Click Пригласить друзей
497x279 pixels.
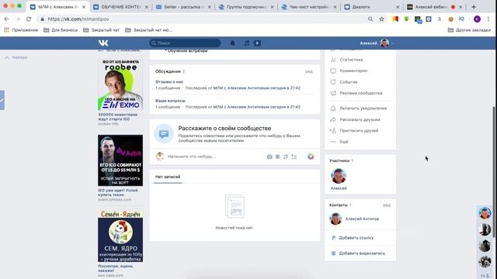359,131
